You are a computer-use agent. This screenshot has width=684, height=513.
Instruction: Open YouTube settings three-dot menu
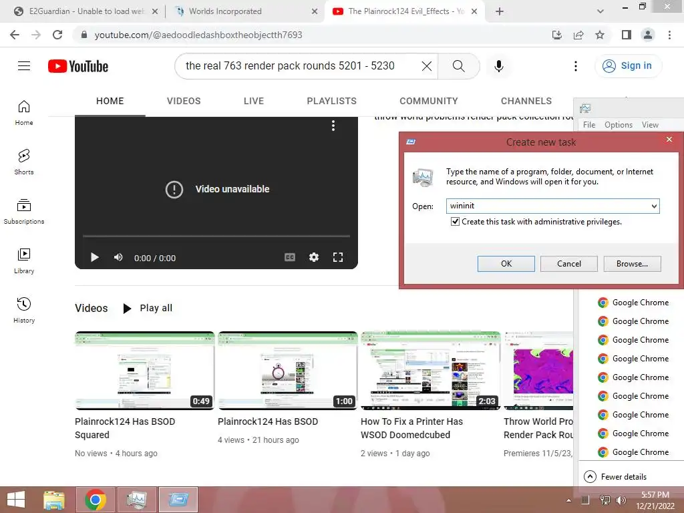point(575,66)
